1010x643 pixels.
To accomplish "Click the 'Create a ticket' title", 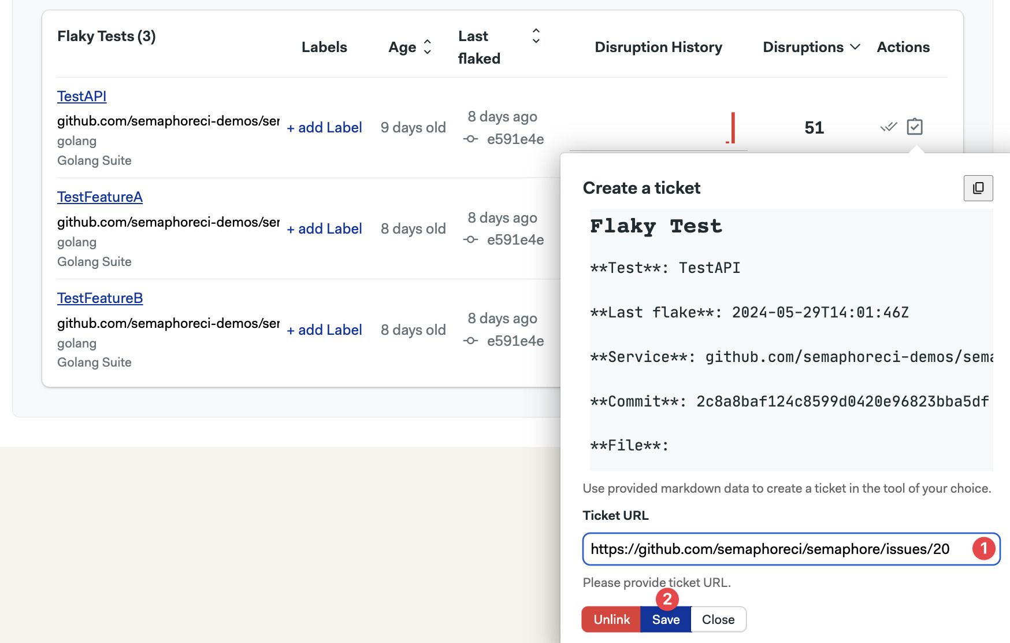I will point(641,188).
